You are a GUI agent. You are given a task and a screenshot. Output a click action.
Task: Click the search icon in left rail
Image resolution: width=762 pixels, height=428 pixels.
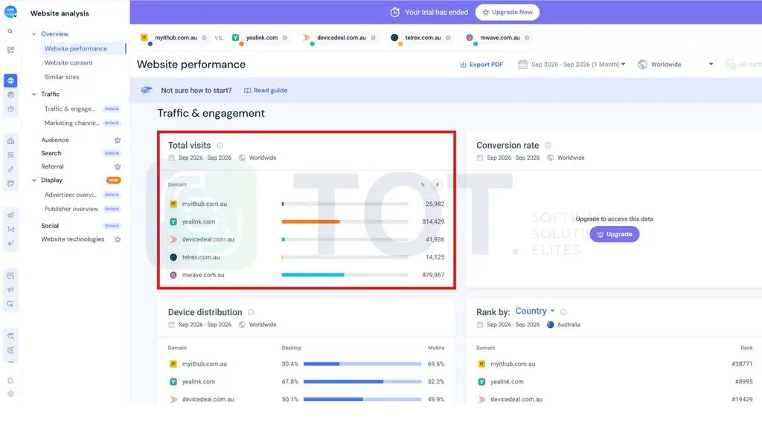point(10,31)
